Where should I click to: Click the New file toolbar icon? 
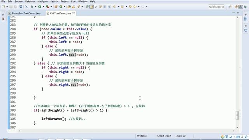(x=3, y=7)
